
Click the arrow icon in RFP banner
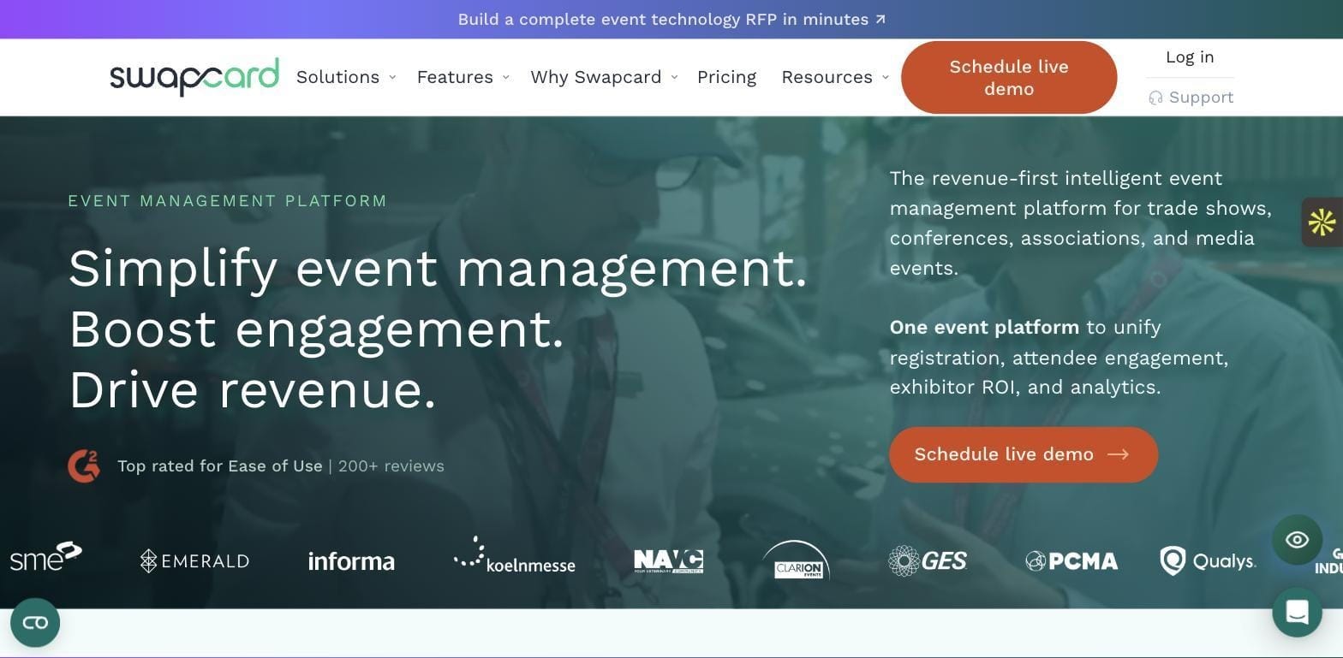880,20
